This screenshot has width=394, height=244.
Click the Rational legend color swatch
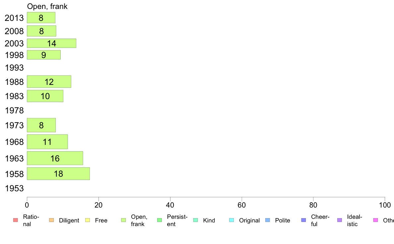coord(16,220)
